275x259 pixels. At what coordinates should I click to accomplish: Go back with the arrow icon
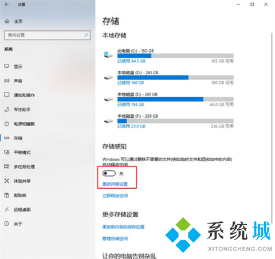click(7, 4)
